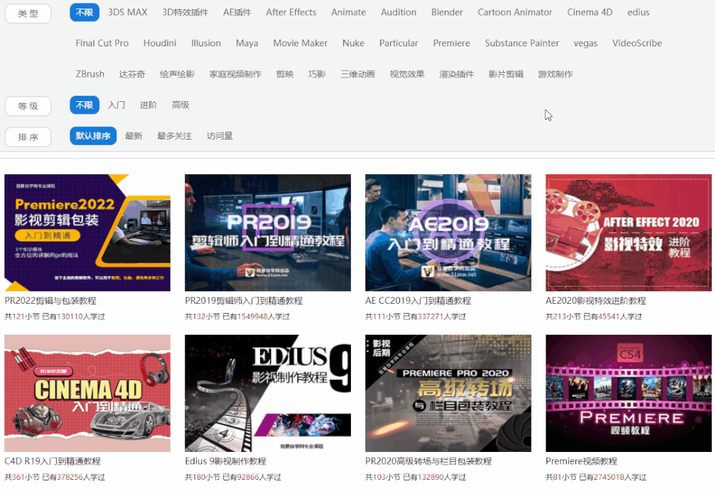Open AE2020影视特效进阶教程 title link
This screenshot has height=489, width=715.
(596, 301)
